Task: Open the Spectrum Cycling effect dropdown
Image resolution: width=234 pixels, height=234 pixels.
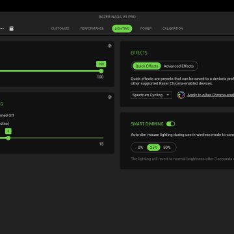Action: (x=151, y=95)
